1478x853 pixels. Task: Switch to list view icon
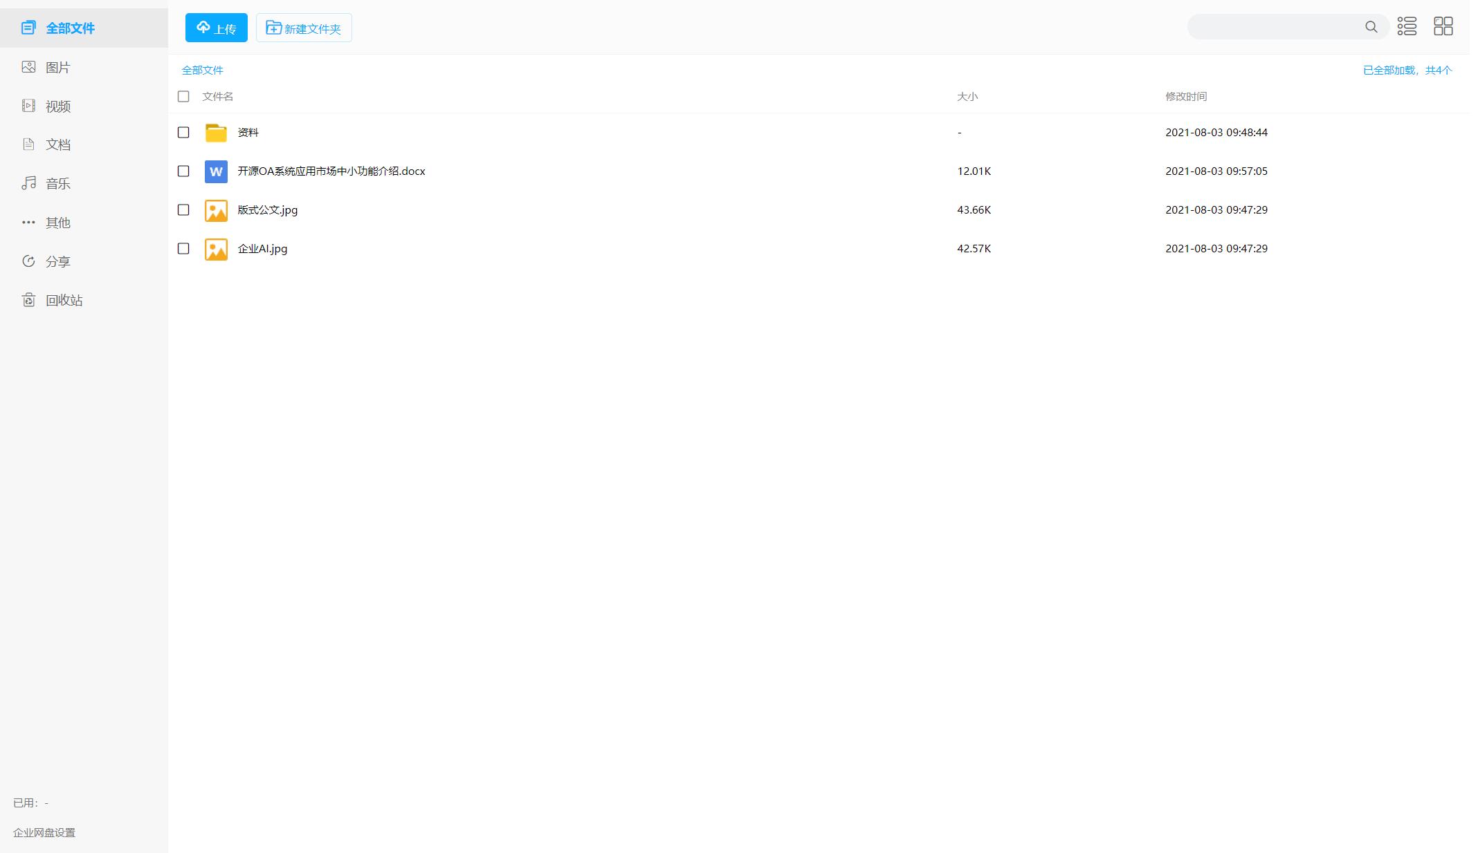(x=1407, y=26)
